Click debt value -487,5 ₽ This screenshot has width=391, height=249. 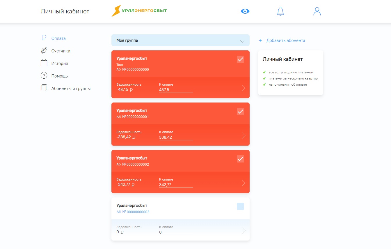[125, 90]
